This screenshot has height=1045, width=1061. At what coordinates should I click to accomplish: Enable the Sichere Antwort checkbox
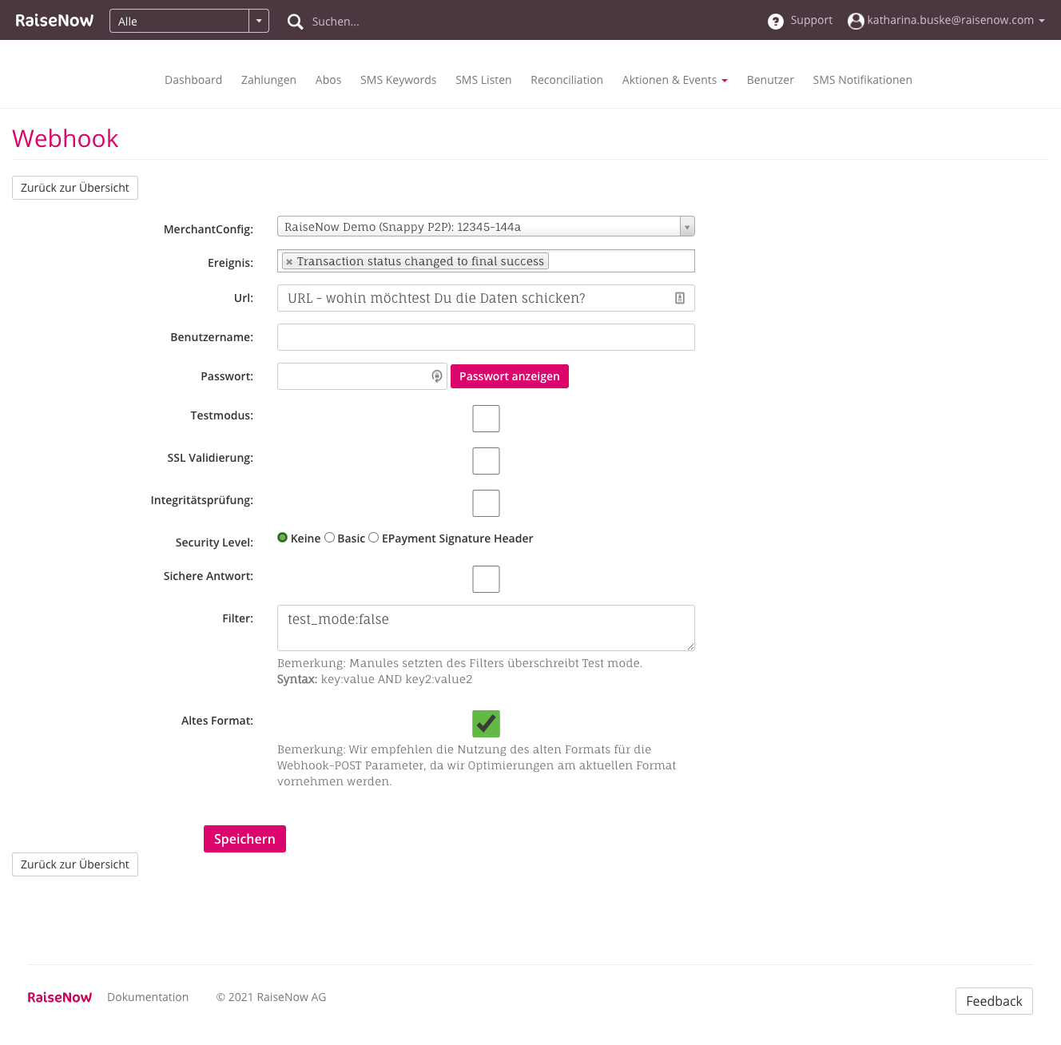486,579
